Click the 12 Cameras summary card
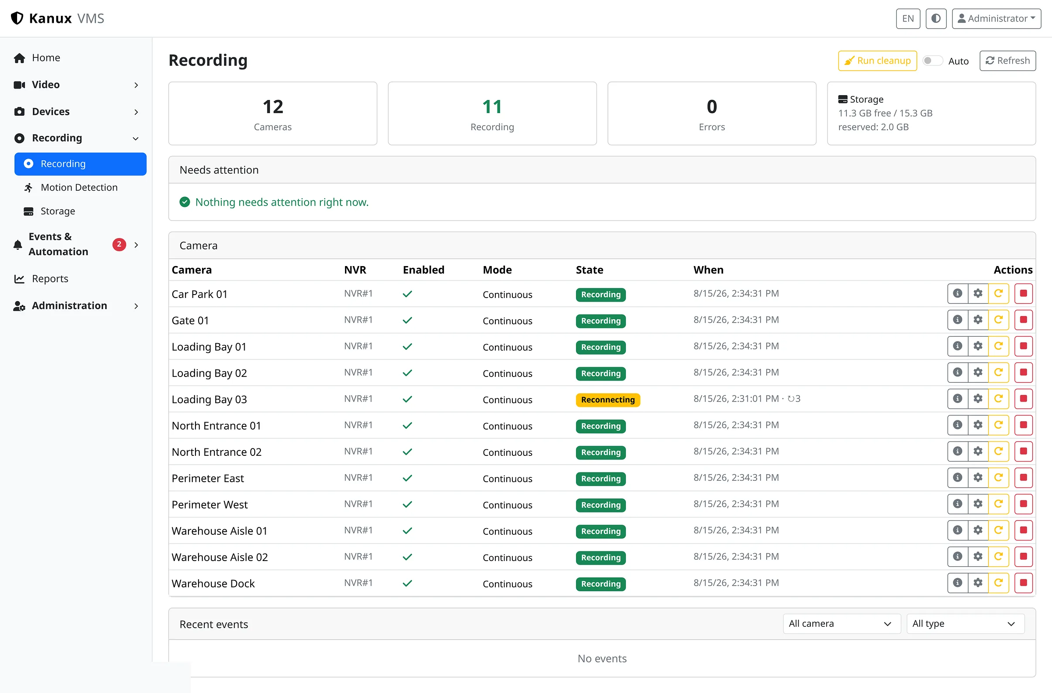 273,114
